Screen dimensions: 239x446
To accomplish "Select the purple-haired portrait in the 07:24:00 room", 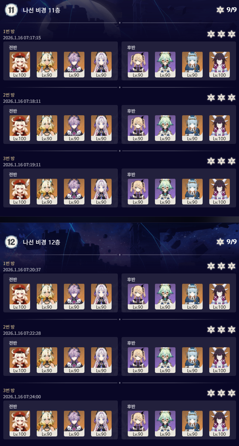I will click(74, 424).
